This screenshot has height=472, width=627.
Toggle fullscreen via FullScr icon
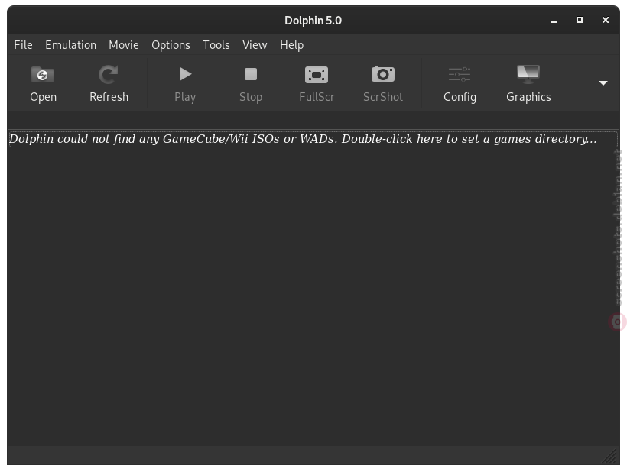[317, 83]
